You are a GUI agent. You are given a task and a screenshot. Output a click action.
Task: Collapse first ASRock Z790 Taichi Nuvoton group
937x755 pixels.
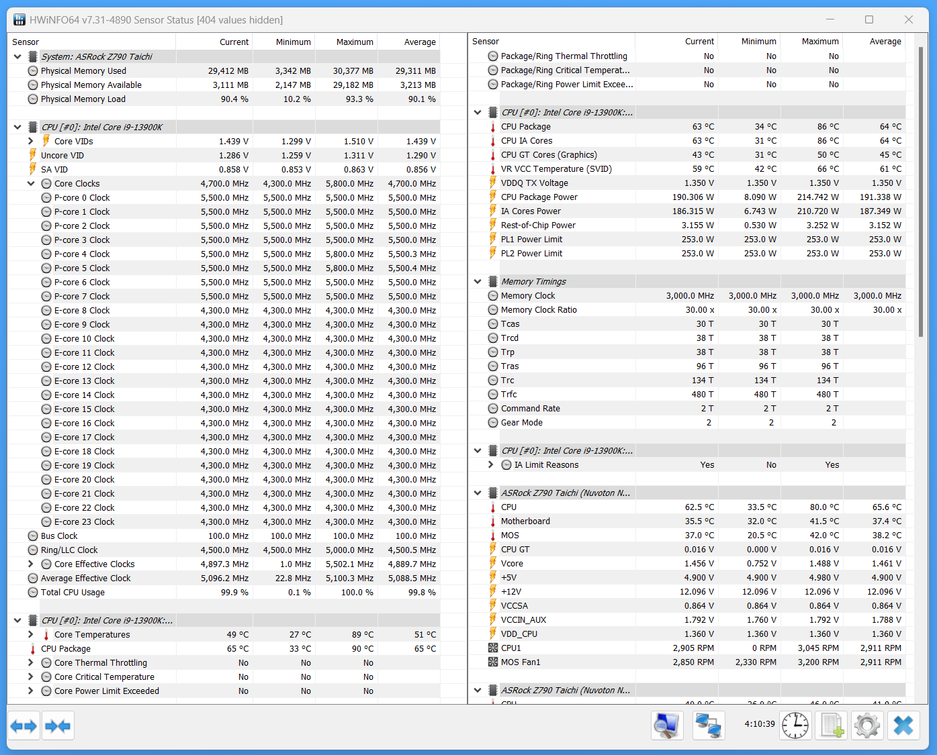(x=478, y=493)
